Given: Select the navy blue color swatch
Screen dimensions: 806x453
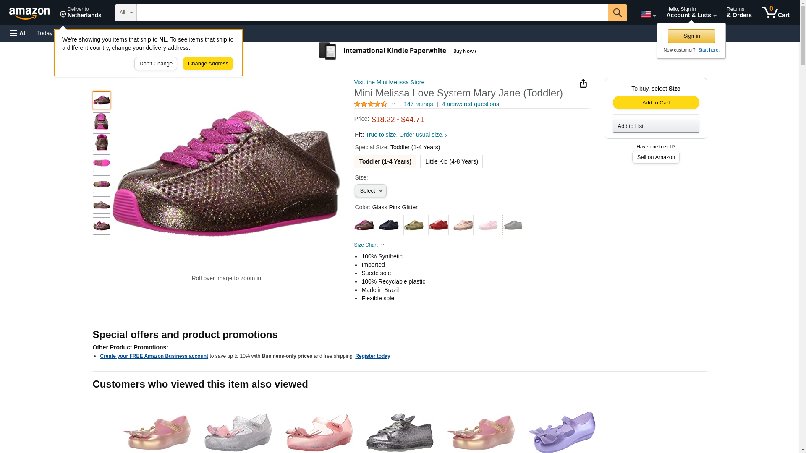Looking at the screenshot, I should [x=389, y=225].
